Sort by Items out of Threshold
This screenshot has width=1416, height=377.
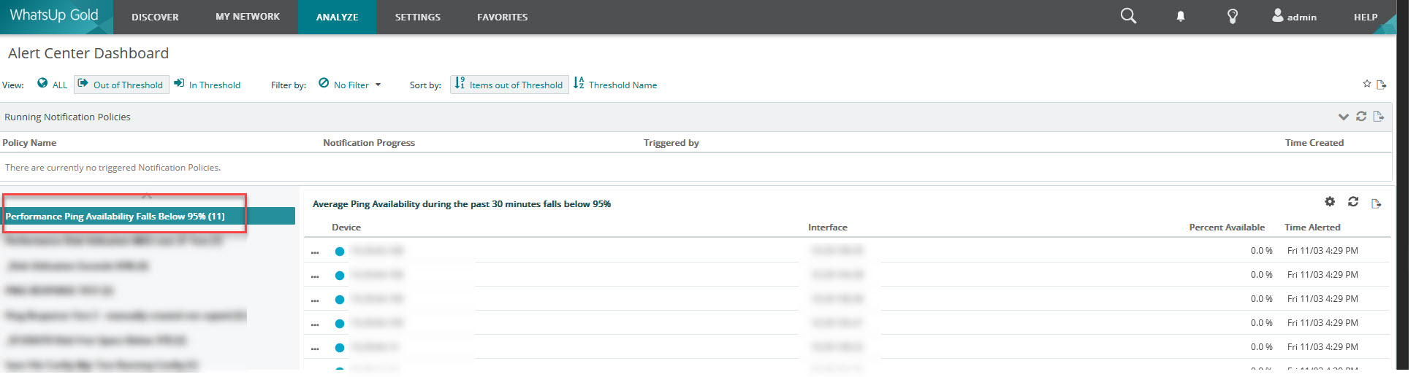click(x=509, y=85)
